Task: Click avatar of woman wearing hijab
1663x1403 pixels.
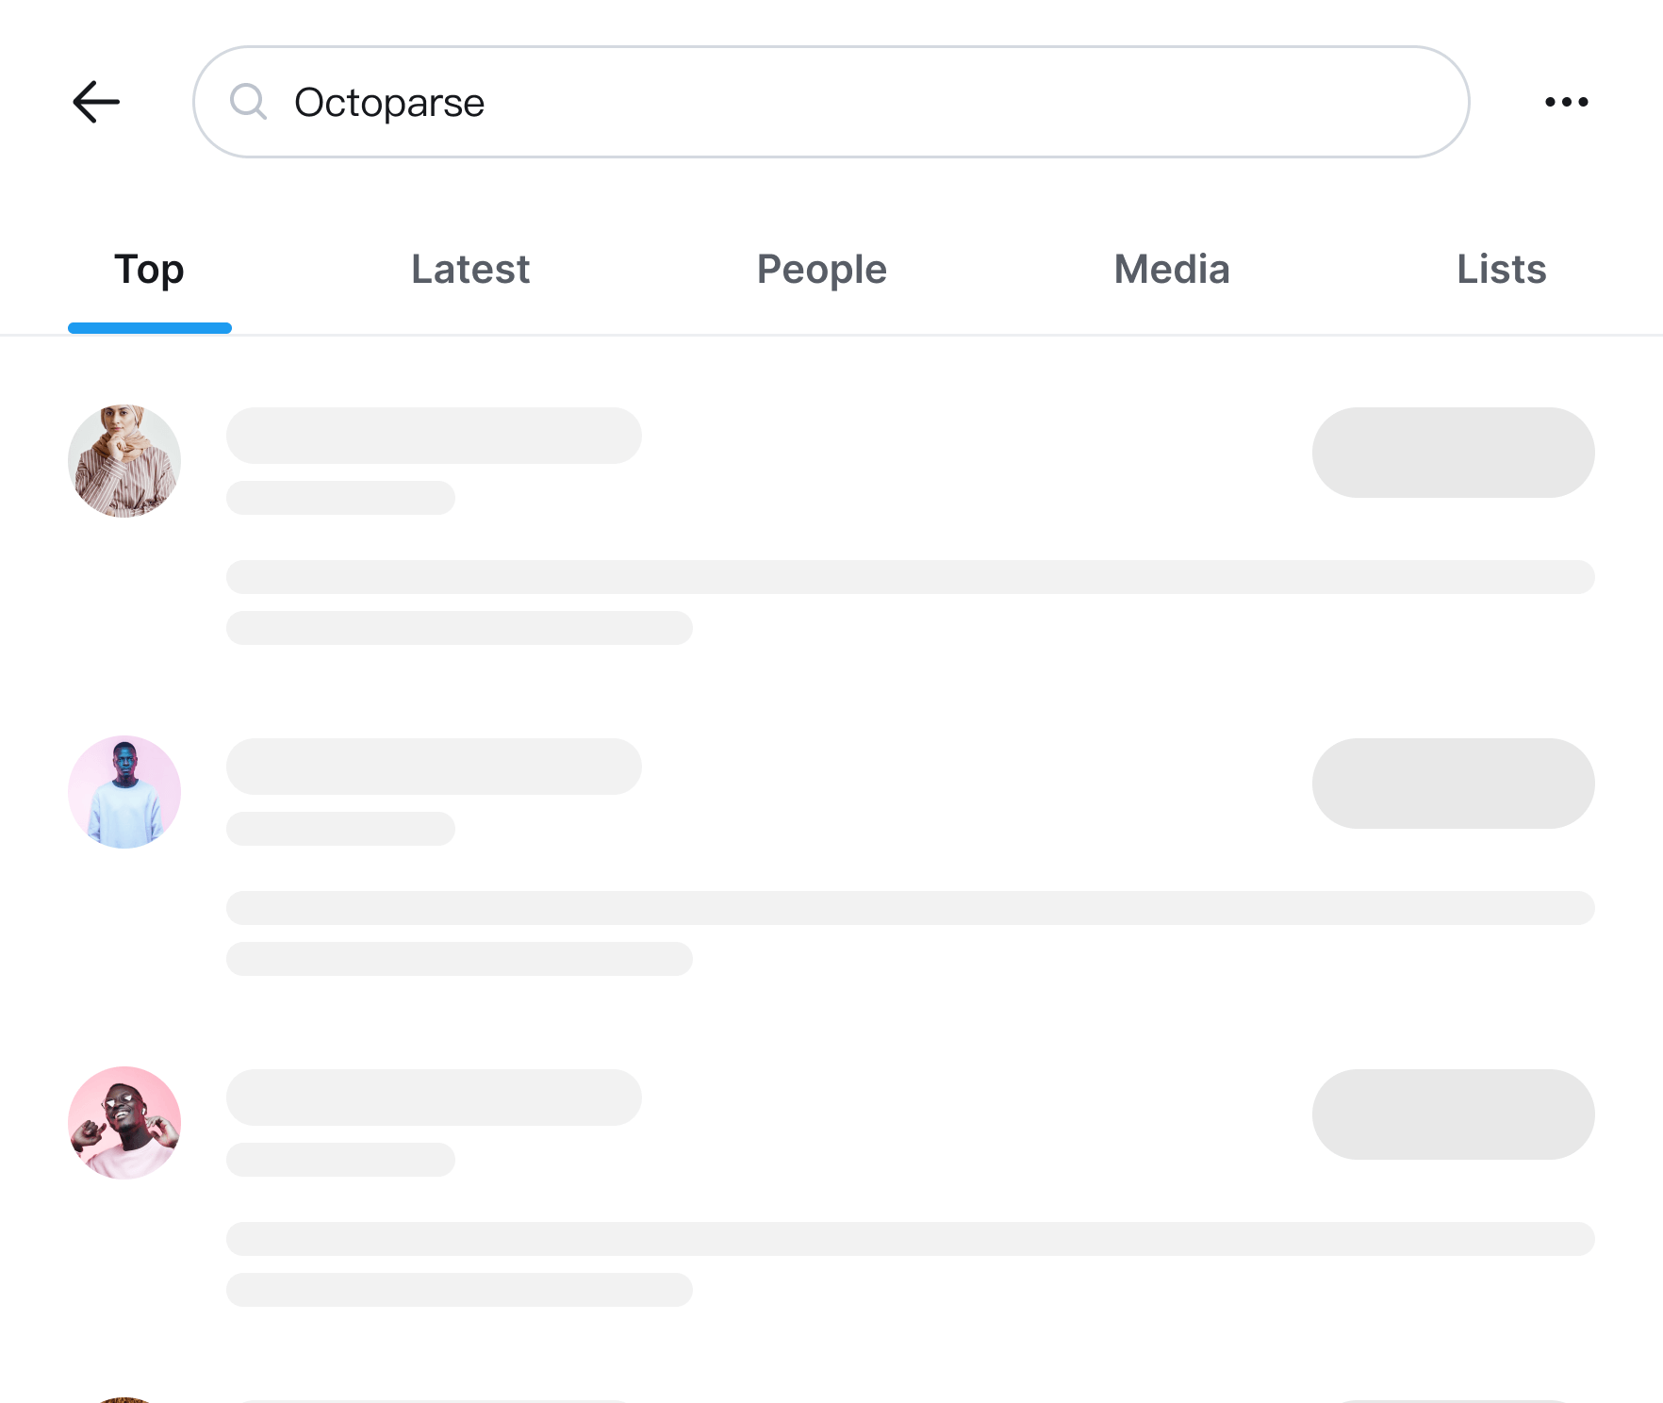Action: click(x=124, y=461)
